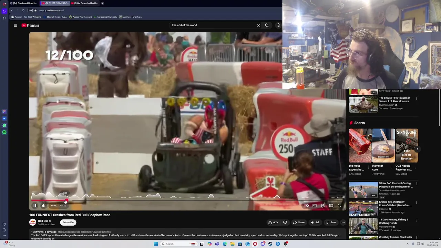Open options for the CO2 Needle Revolver Short
The width and height of the screenshot is (441, 248).
(x=415, y=167)
